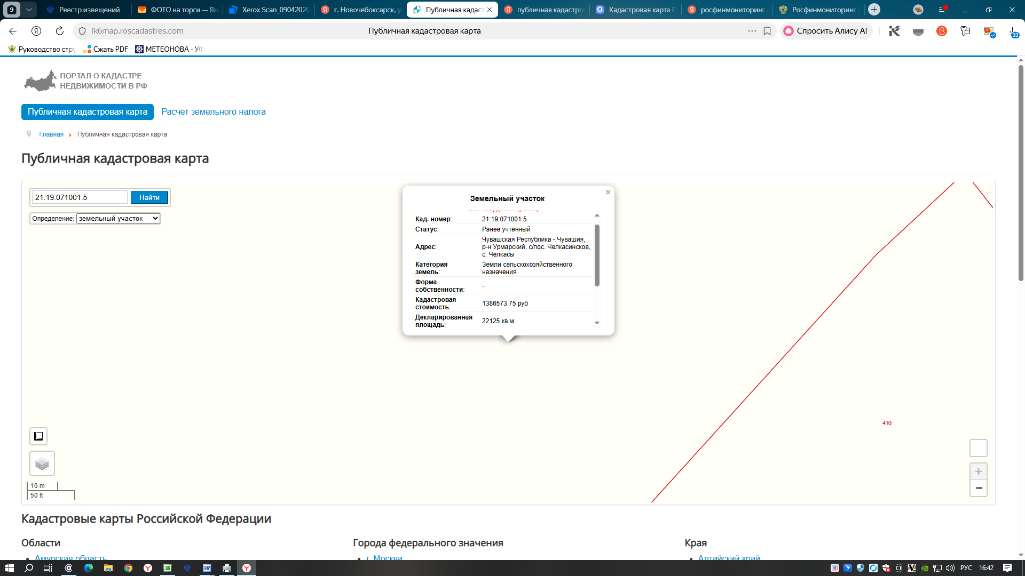Zoom in the map with plus button
Viewport: 1025px width, 576px height.
979,471
